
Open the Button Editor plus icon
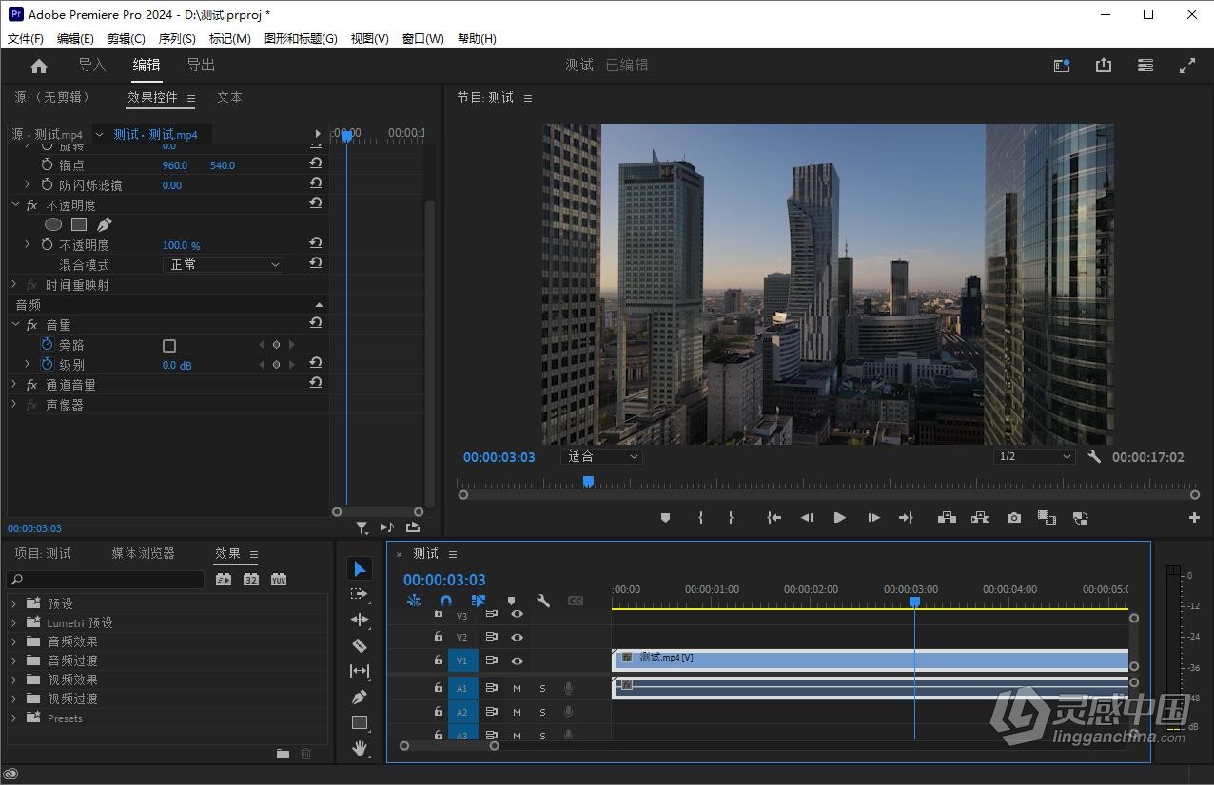1194,518
